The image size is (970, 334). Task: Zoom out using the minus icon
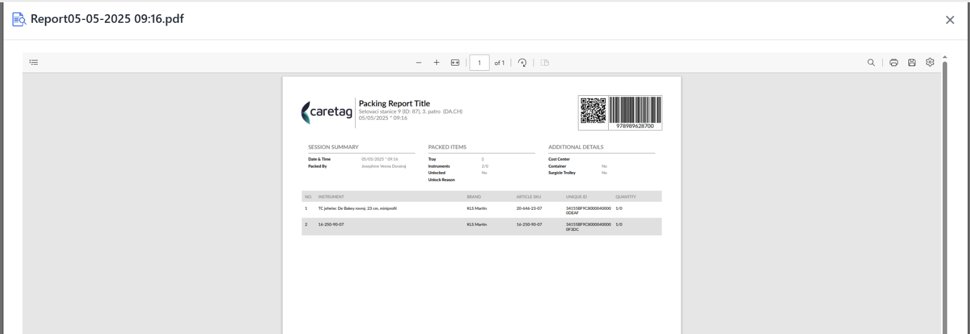419,63
